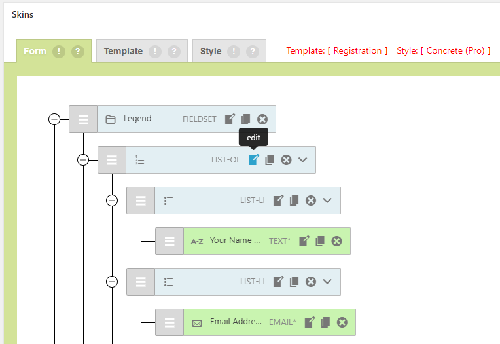Edit the Legend fieldset

pyautogui.click(x=230, y=119)
